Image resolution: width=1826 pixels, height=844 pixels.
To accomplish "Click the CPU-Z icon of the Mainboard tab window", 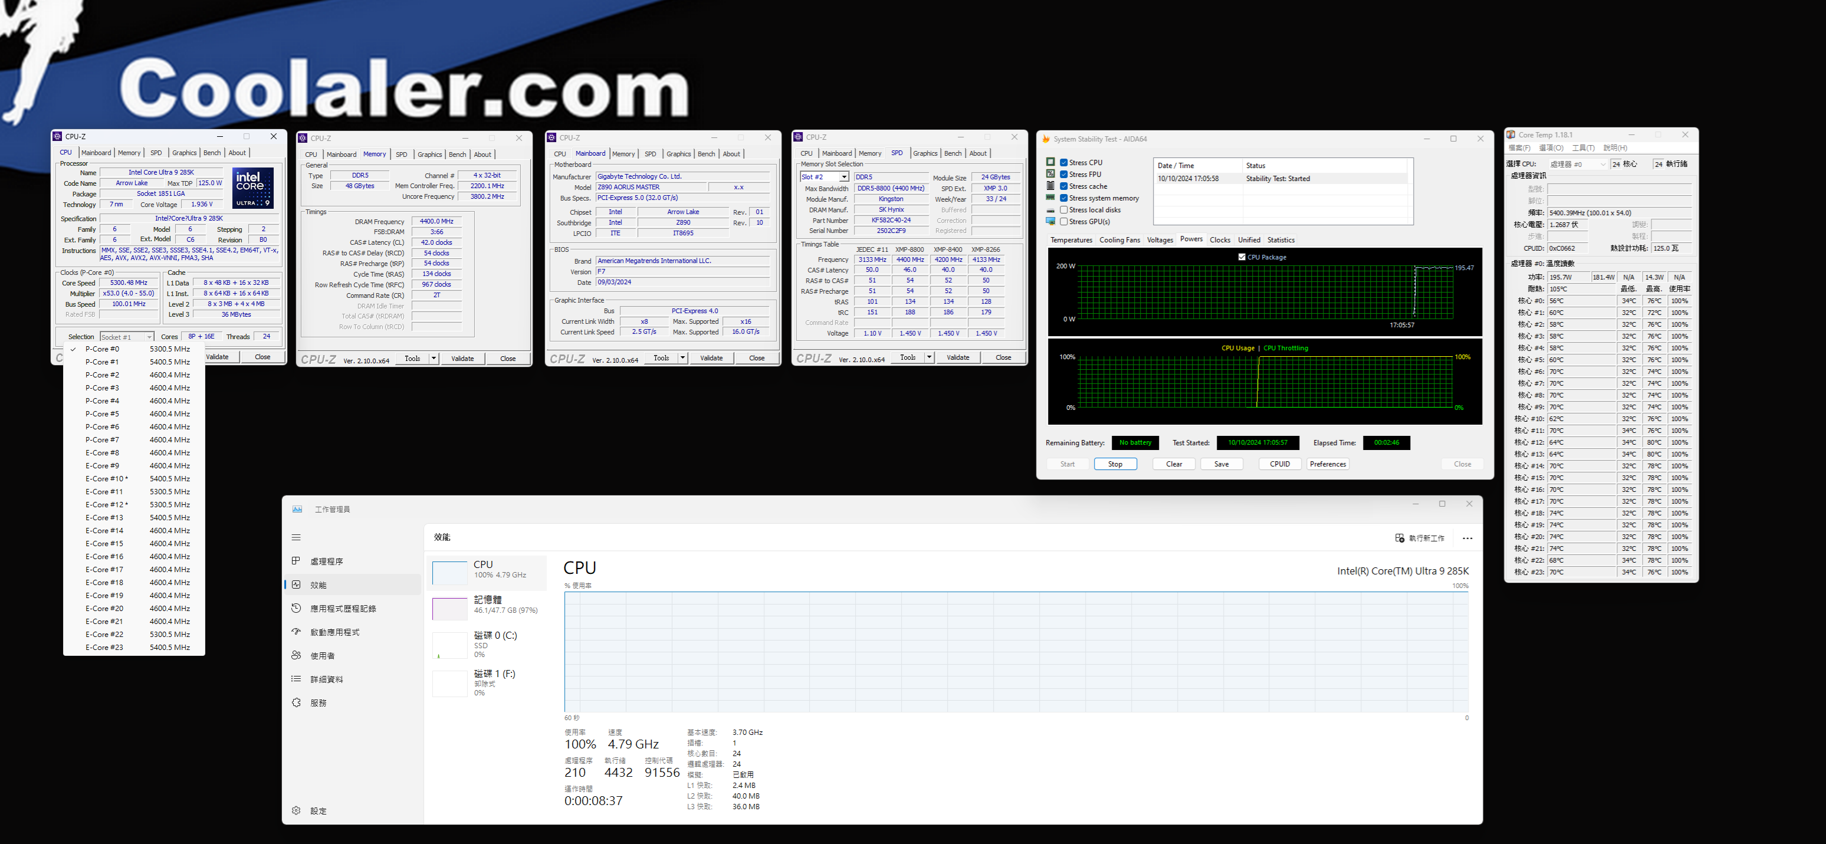I will (x=551, y=137).
